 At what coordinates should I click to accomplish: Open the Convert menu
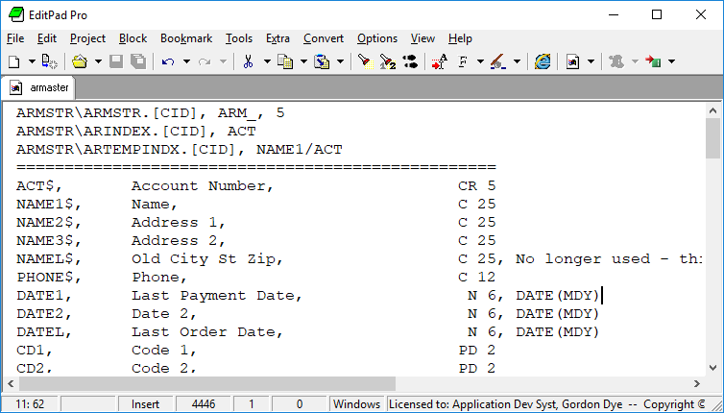324,38
